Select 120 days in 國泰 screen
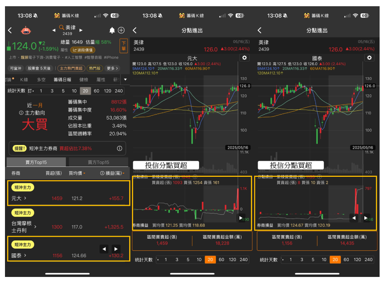The width and height of the screenshot is (385, 284). (x=357, y=260)
